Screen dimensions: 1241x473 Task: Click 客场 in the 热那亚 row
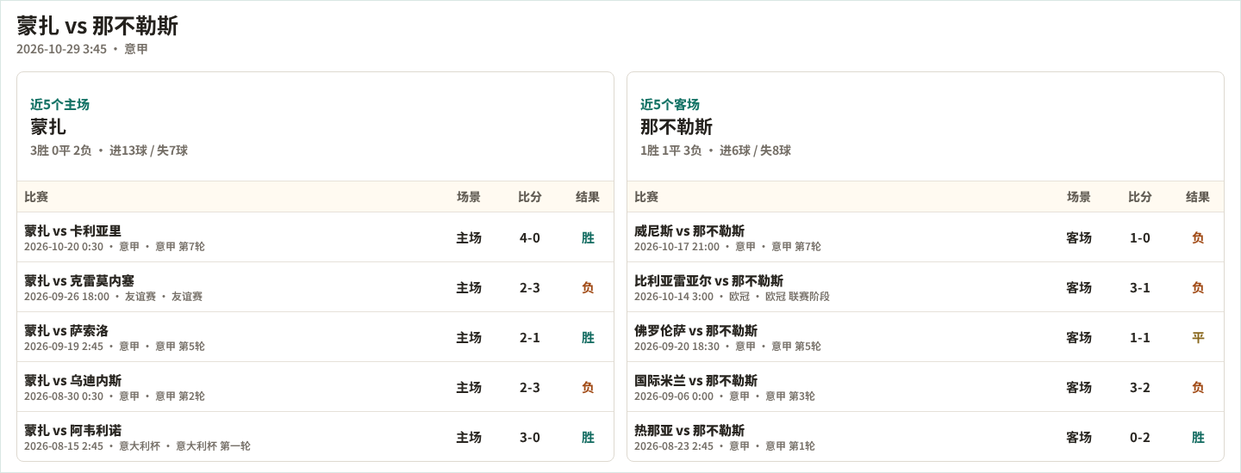[x=1079, y=437]
